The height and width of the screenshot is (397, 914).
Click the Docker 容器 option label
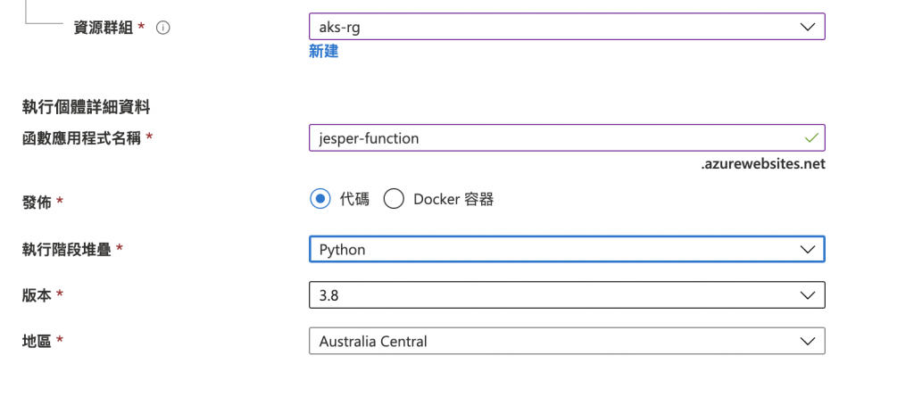tap(453, 199)
